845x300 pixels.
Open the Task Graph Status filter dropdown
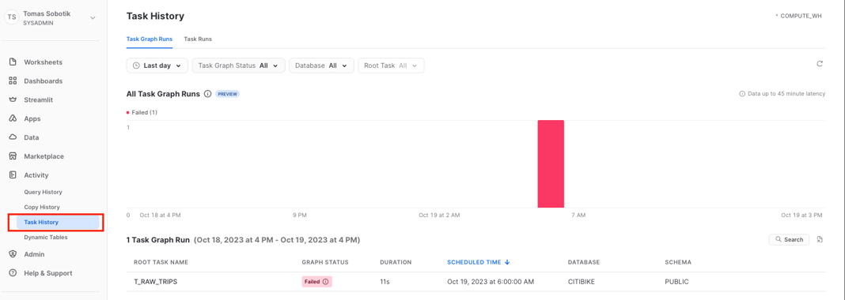click(x=239, y=66)
